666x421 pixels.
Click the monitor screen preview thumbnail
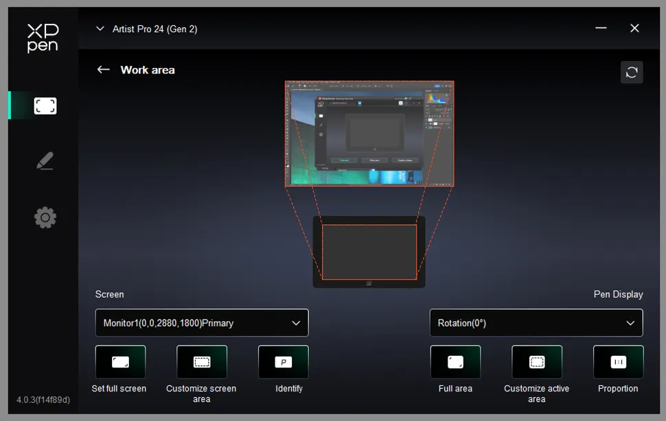[x=369, y=134]
